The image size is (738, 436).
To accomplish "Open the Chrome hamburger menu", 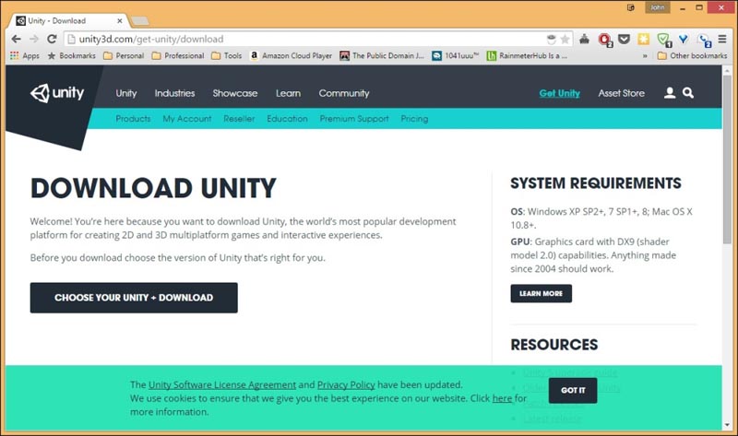I will 724,40.
